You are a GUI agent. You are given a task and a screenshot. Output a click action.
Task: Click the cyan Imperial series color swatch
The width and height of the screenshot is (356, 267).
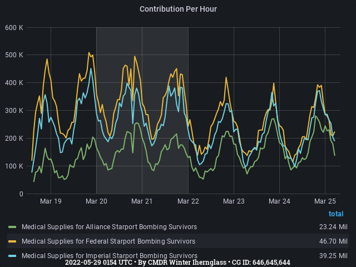[12, 256]
